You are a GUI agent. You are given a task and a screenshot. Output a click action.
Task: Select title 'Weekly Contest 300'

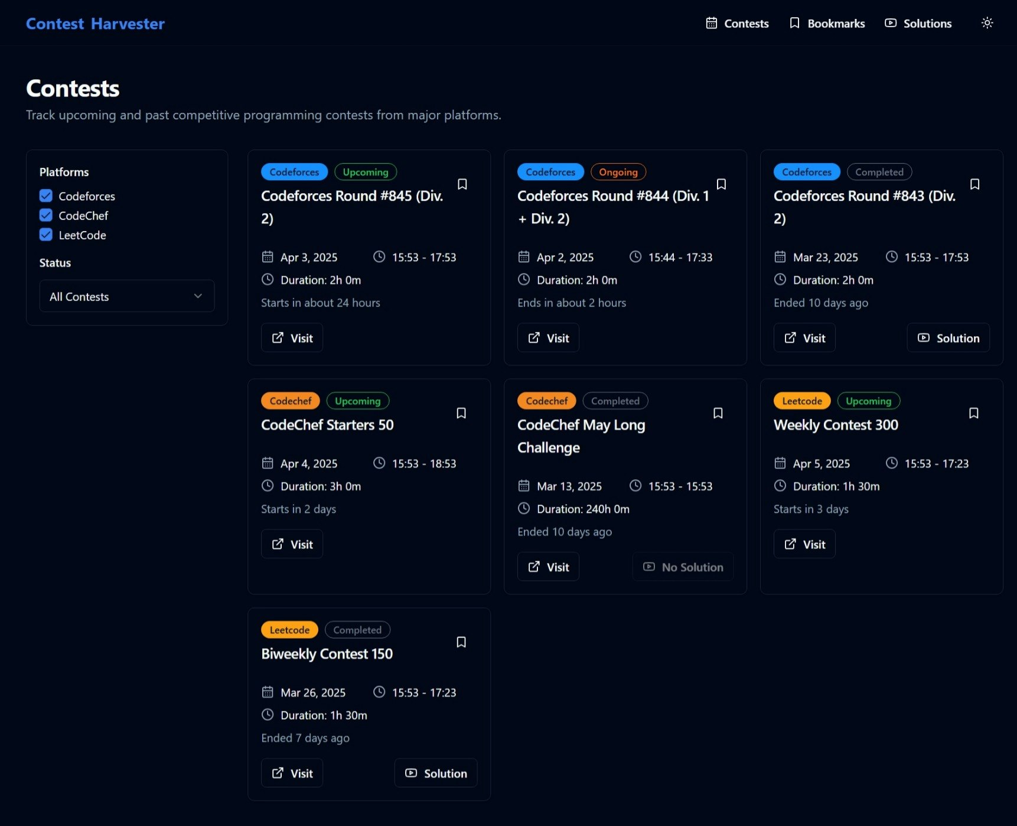[x=836, y=425]
